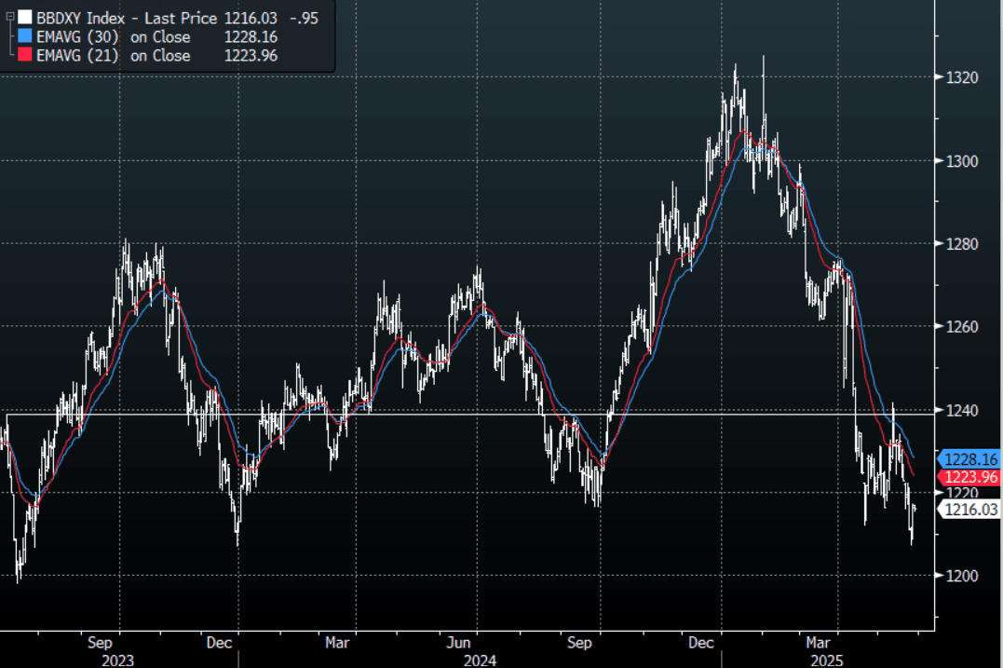Viewport: 1003px width, 668px height.
Task: Click the blue EMAVG (30) color swatch
Action: coord(25,37)
